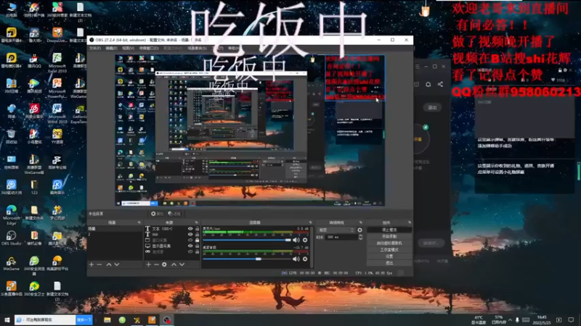This screenshot has width=581, height=326.
Task: Select scene 2 in Scenes list
Action: point(115,234)
